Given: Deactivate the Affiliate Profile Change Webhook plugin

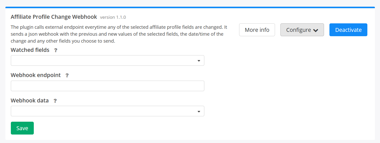Looking at the screenshot, I should tap(348, 30).
